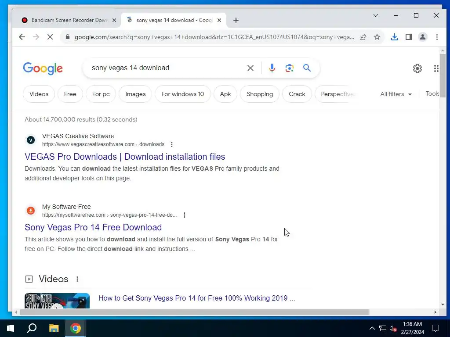Toggle Chrome side panel
450x337 pixels.
409,37
